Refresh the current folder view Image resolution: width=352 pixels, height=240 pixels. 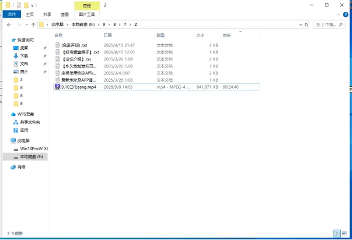(x=306, y=25)
